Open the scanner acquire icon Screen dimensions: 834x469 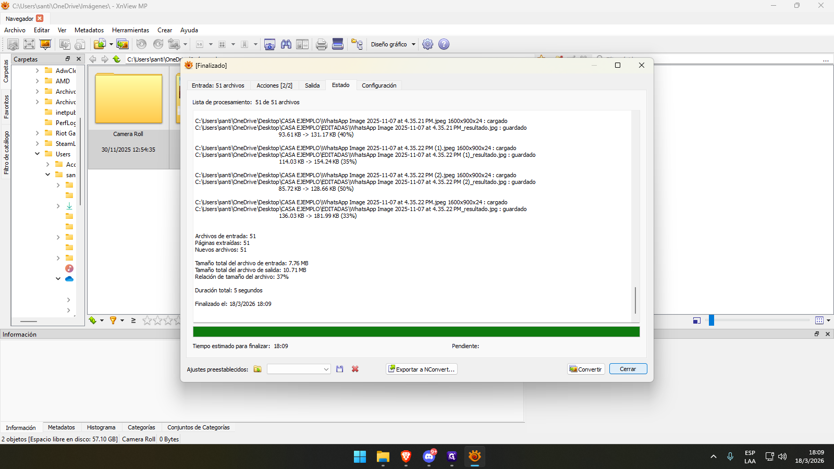click(x=338, y=44)
